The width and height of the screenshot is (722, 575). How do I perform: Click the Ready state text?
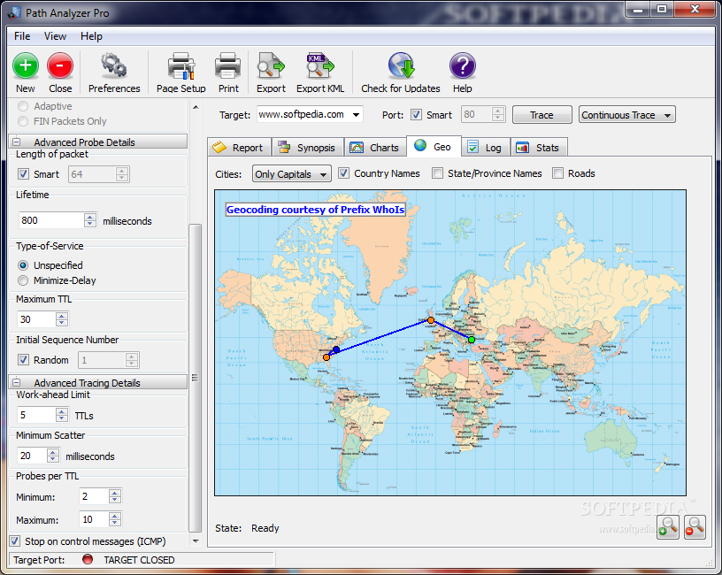pos(265,528)
